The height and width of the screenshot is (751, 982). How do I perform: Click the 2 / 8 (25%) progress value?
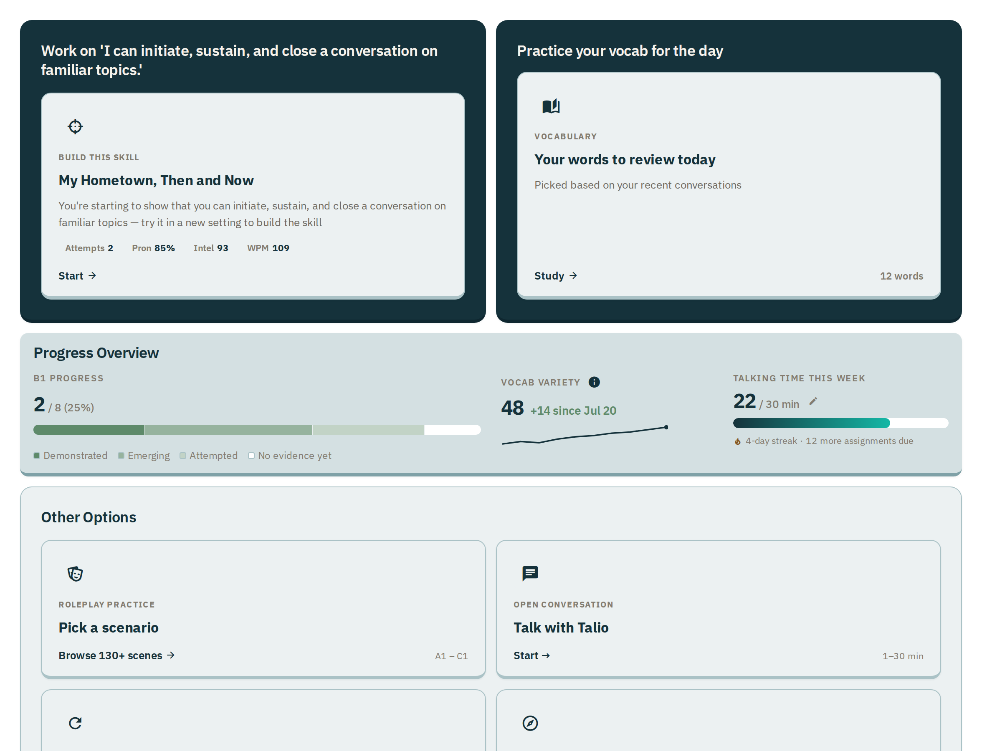click(64, 405)
